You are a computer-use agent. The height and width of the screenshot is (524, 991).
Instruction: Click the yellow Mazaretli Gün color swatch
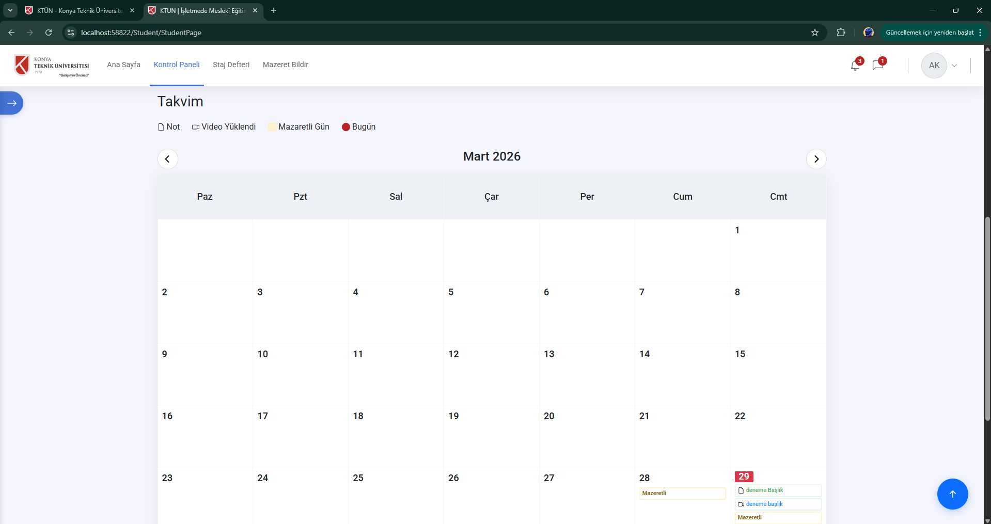coord(272,126)
